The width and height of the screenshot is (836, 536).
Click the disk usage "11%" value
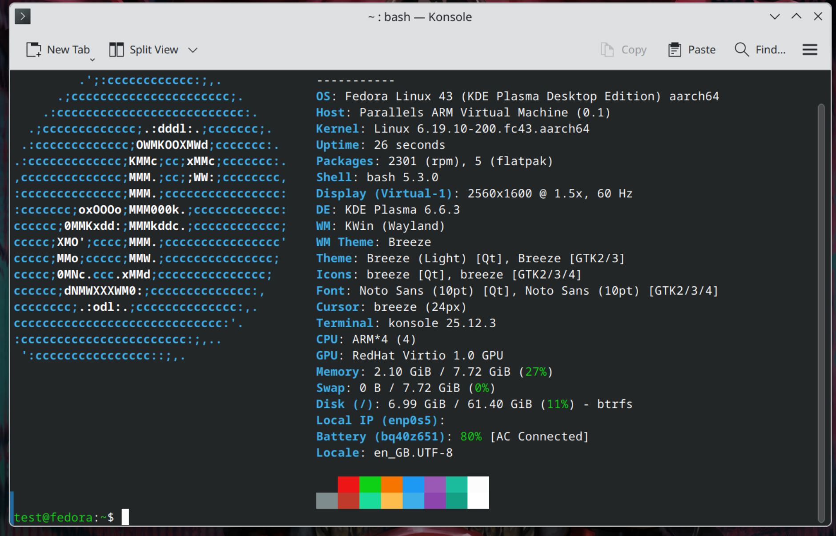pos(558,404)
